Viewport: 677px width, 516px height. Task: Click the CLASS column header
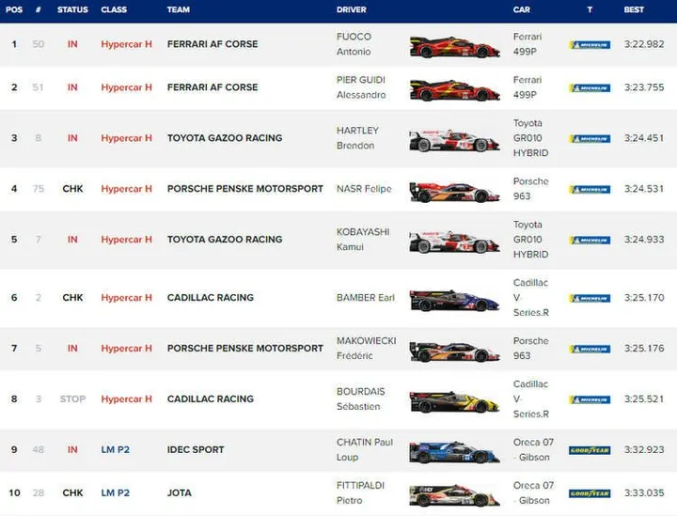click(114, 9)
